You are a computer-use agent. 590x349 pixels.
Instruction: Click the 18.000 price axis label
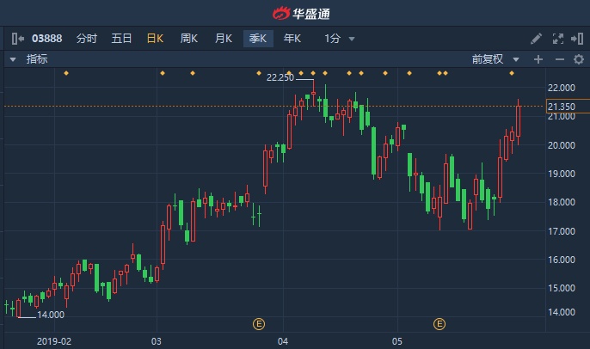tap(562, 202)
